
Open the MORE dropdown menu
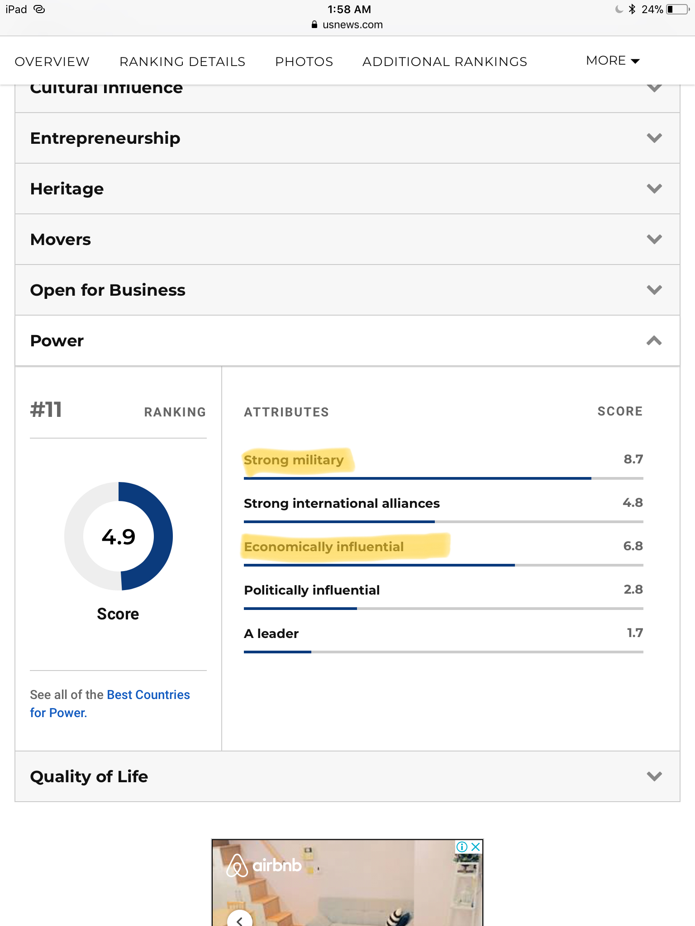(612, 61)
